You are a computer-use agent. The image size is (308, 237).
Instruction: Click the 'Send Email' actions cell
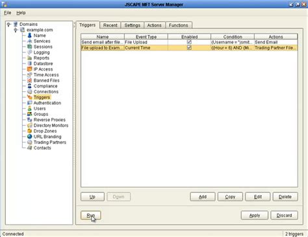coord(276,42)
